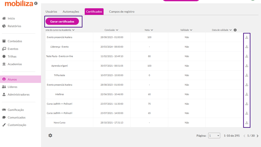Select Alunos in sidebar
Screen dimensions: 261x147
20,79
